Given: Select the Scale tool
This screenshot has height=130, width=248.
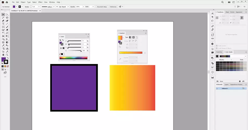Looking at the screenshot, I should (x=7, y=33).
